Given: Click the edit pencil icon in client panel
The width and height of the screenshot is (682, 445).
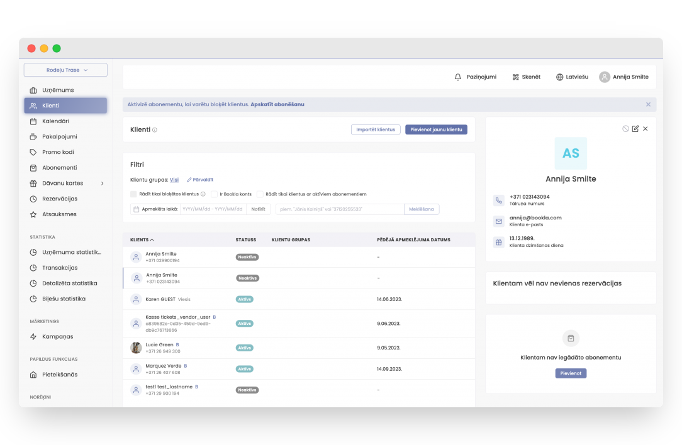Looking at the screenshot, I should pyautogui.click(x=635, y=129).
